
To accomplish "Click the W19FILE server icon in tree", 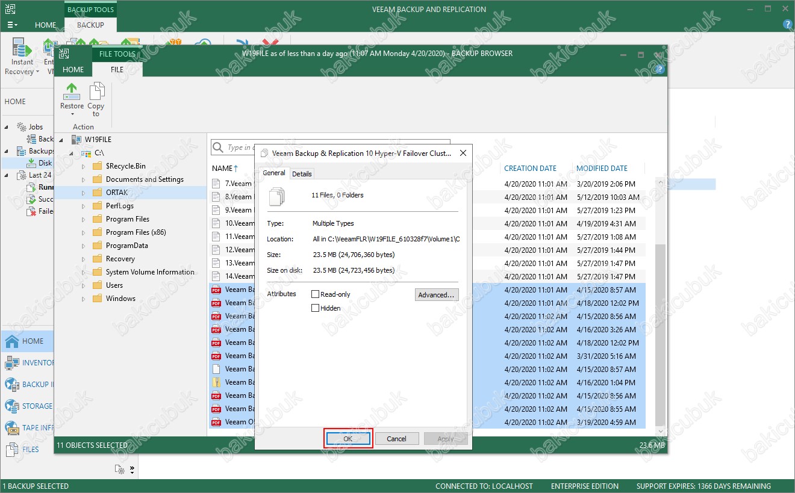I will pyautogui.click(x=76, y=140).
